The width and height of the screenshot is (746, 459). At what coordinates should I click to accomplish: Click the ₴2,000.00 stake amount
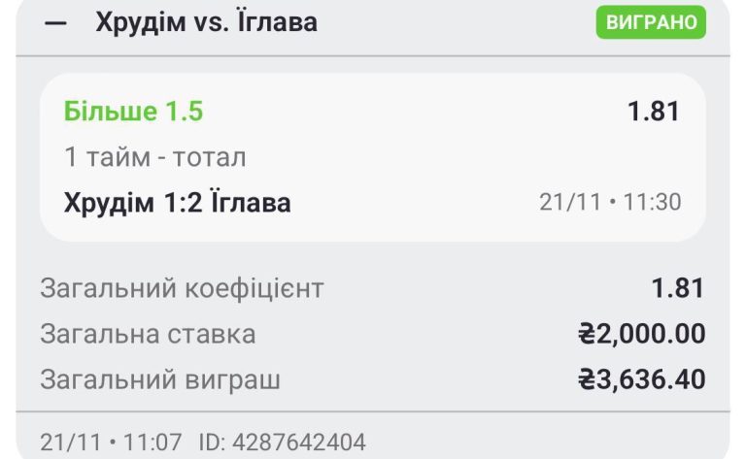tap(641, 334)
